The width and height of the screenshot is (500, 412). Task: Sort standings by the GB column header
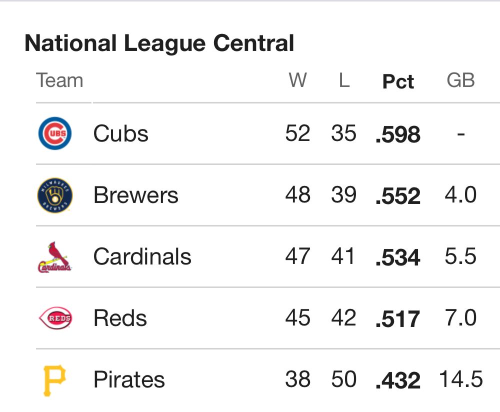(460, 80)
